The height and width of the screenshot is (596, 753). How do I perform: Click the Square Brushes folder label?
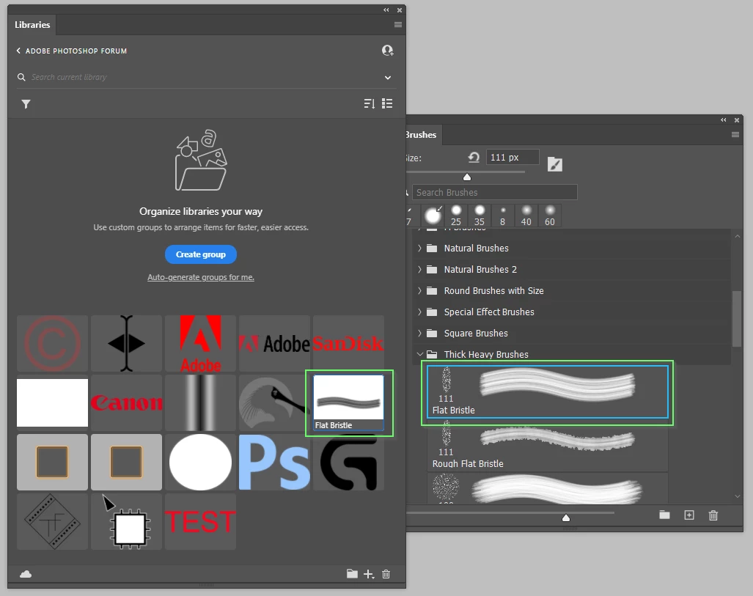476,334
